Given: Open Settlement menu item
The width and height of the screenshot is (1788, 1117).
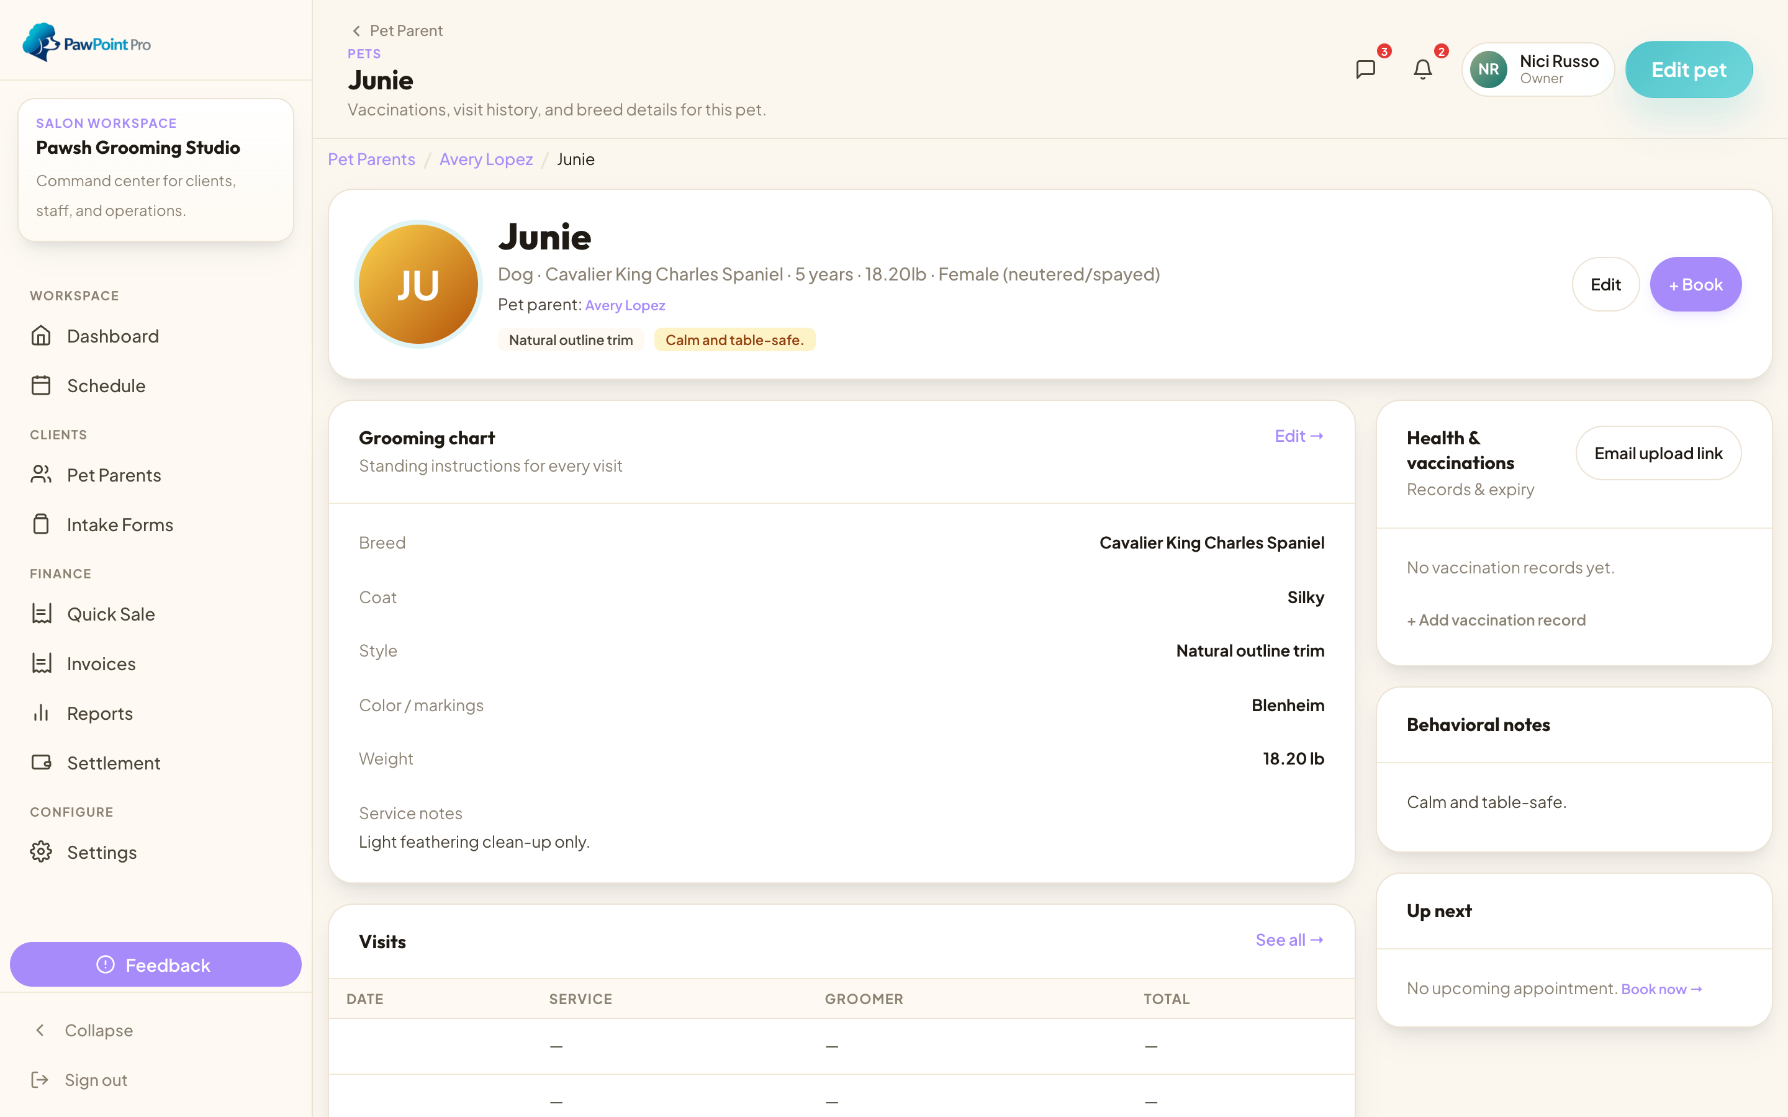Looking at the screenshot, I should [156, 763].
